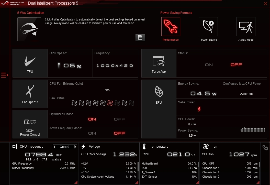Viewport: 270px width, 185px height.
Task: Open the Turbo App panel
Action: pyautogui.click(x=159, y=63)
